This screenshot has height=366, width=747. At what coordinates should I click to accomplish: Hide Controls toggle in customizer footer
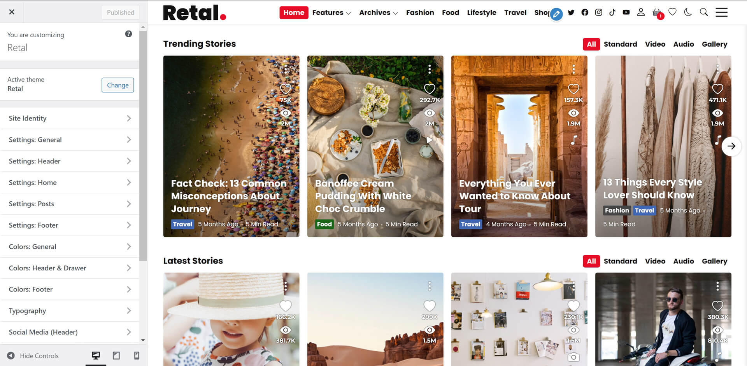click(33, 356)
